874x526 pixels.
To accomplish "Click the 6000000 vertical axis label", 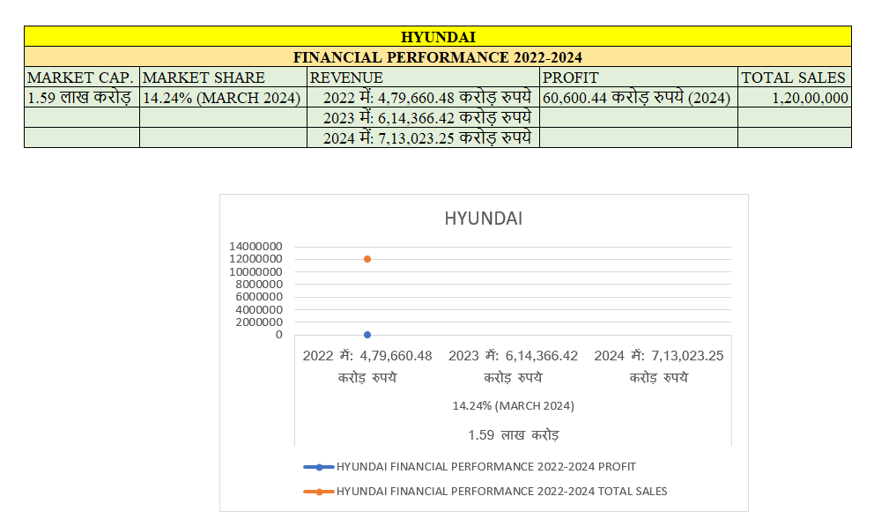I will (259, 297).
